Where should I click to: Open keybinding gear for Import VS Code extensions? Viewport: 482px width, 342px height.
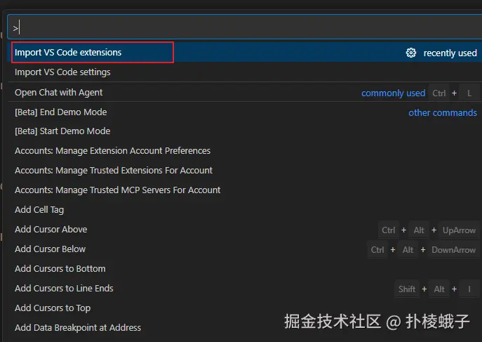411,53
